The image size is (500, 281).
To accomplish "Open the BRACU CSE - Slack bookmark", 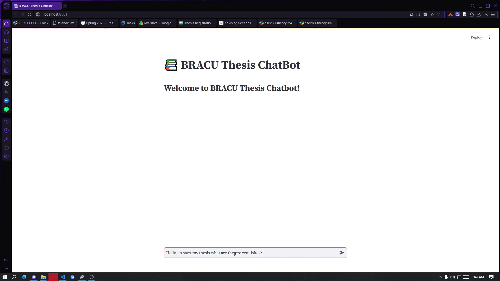I will (x=31, y=23).
